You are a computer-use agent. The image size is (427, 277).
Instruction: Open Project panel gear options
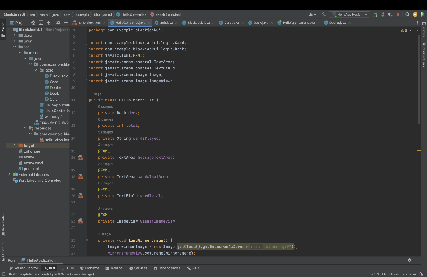(58, 22)
